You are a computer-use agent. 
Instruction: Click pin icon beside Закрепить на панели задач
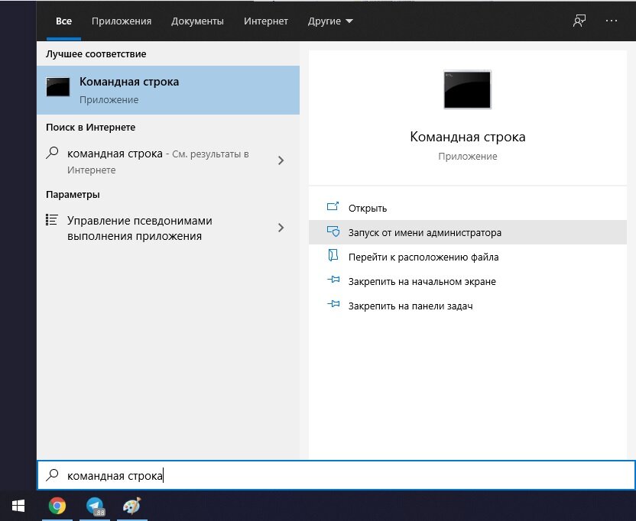point(333,304)
